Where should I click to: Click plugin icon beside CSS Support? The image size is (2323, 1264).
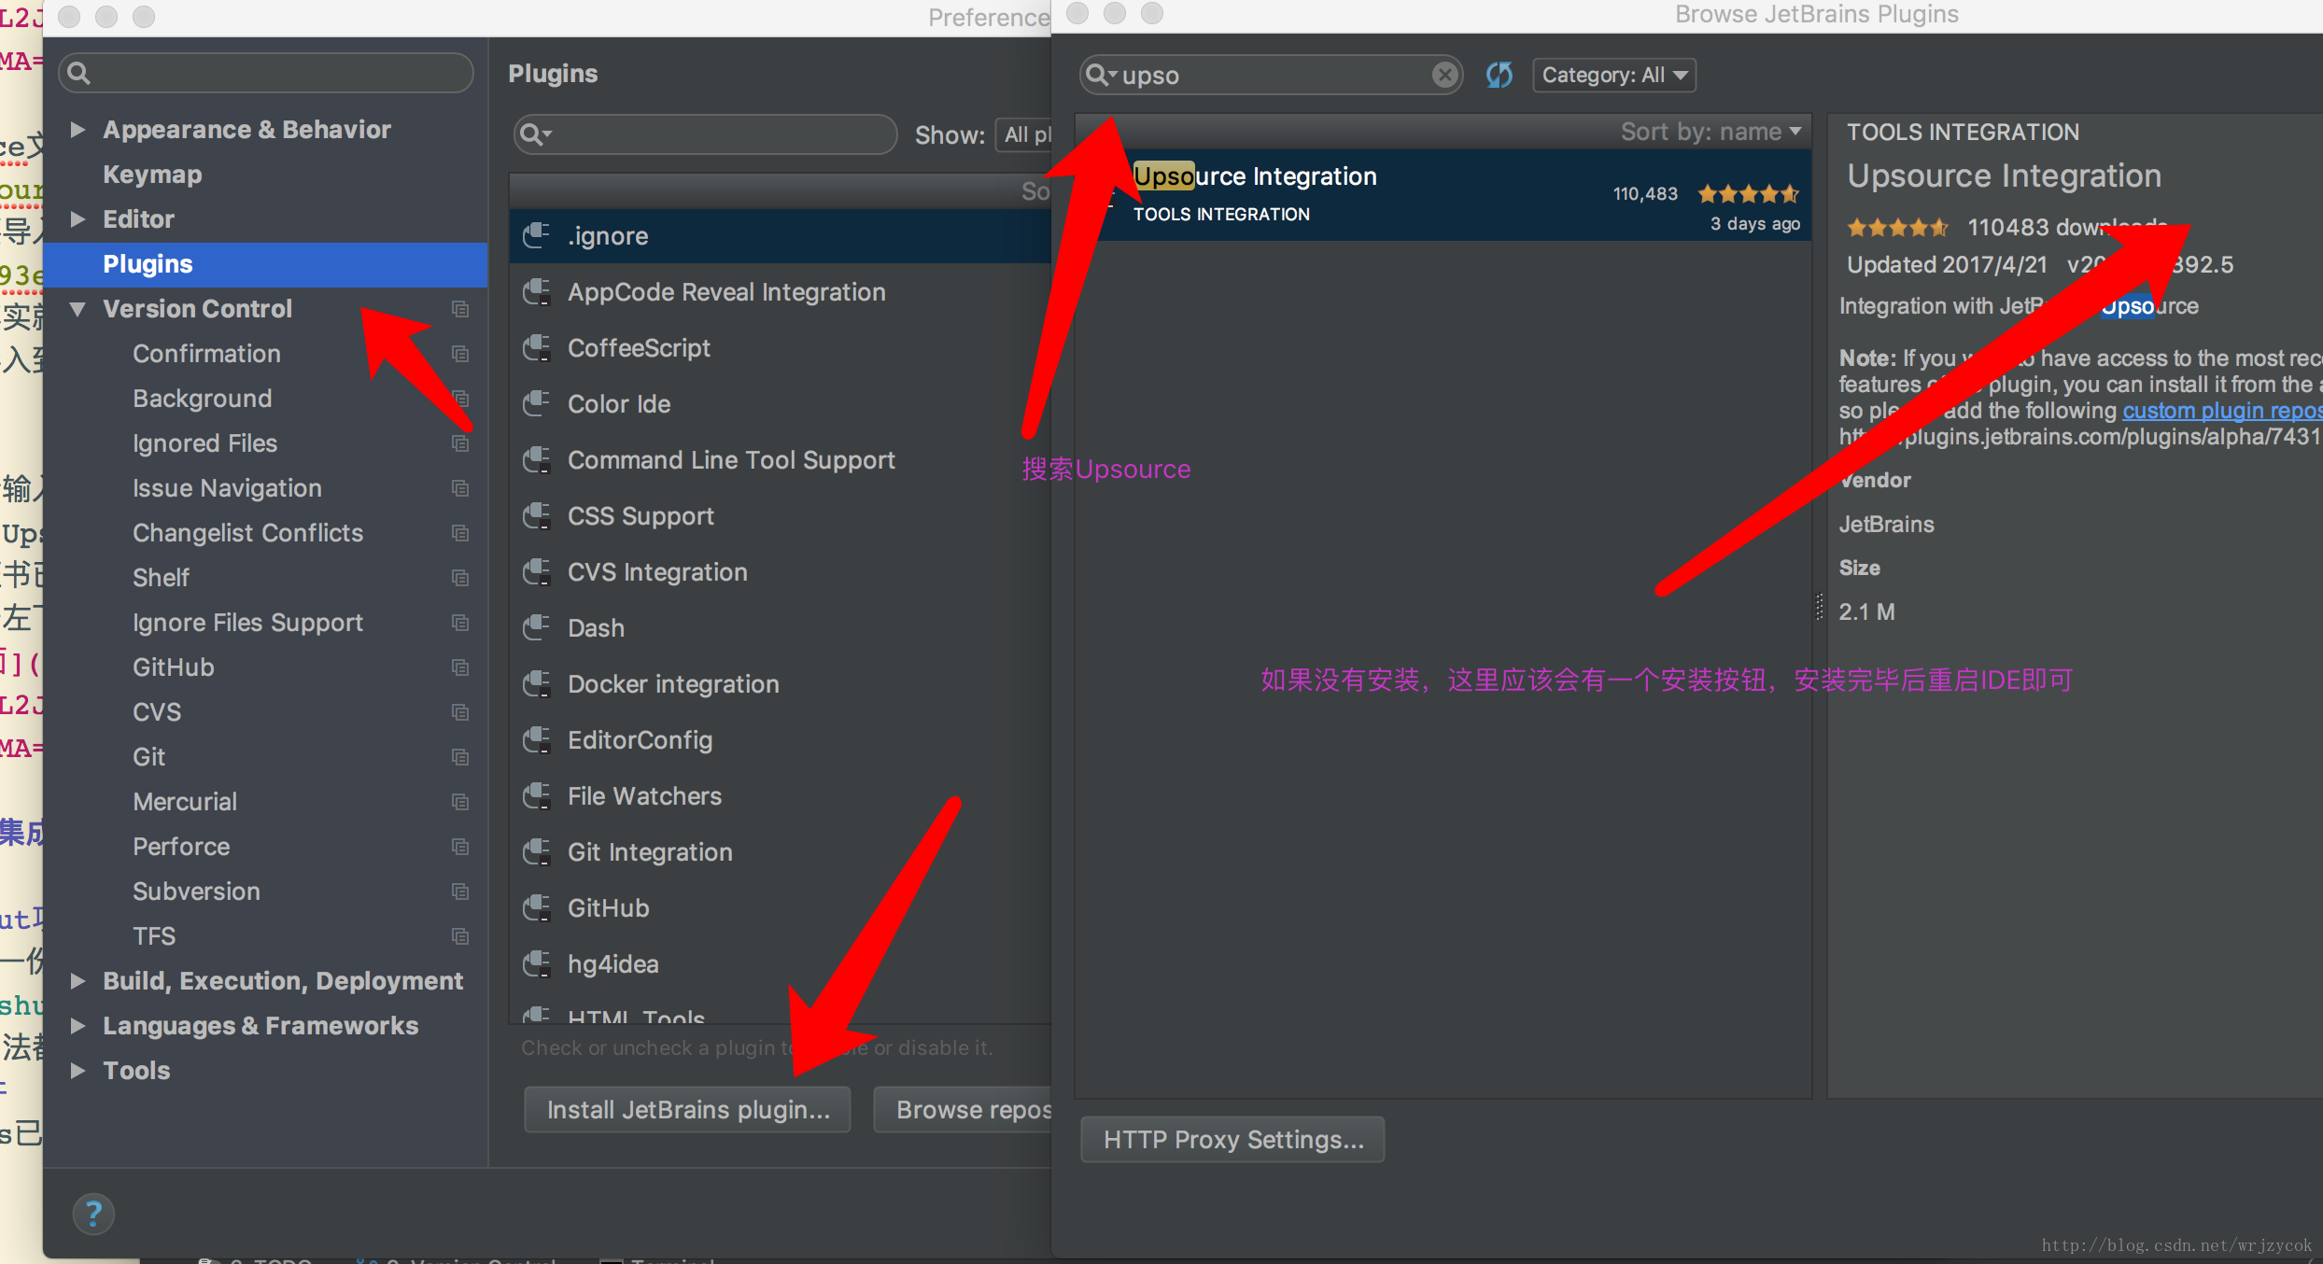(537, 515)
